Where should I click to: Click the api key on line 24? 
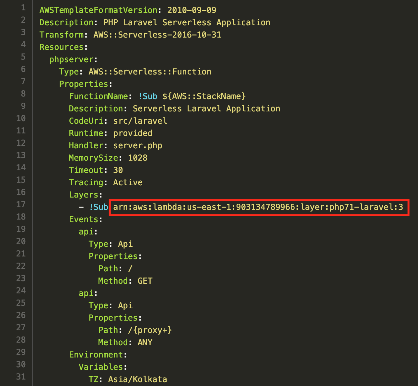(x=86, y=293)
